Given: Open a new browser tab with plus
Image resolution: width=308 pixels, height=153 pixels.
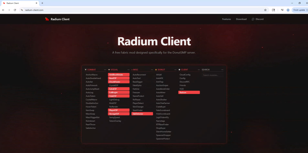Looking at the screenshot, I should [x=42, y=3].
